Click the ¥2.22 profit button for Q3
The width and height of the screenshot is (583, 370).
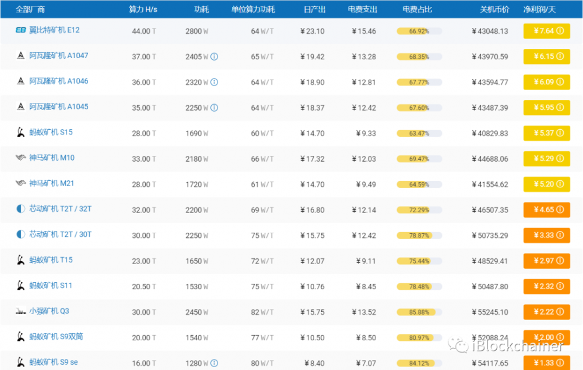pyautogui.click(x=546, y=312)
